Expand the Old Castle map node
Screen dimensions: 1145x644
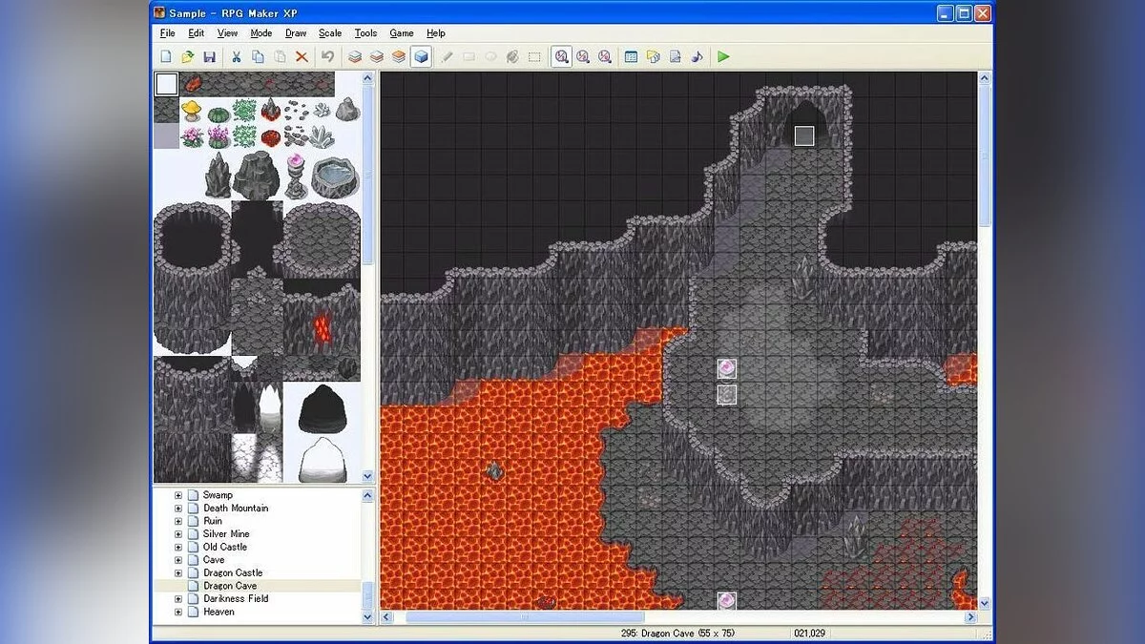click(177, 547)
